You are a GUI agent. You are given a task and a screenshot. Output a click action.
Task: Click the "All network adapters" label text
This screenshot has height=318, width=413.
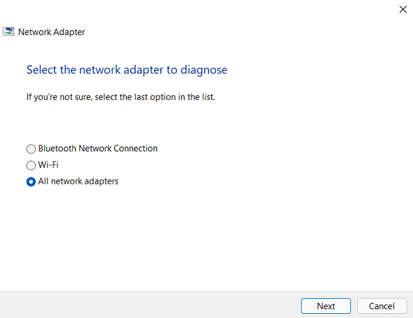tap(78, 182)
